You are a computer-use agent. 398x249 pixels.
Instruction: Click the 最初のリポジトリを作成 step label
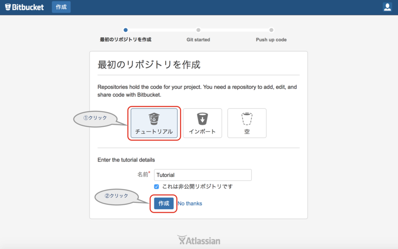coord(125,40)
